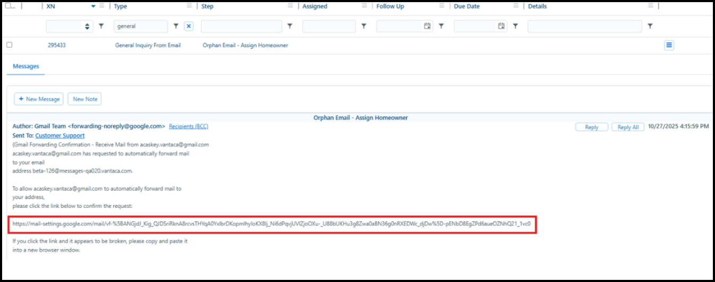This screenshot has height=282, width=715.
Task: Focus the Details filter input field
Action: coord(585,26)
